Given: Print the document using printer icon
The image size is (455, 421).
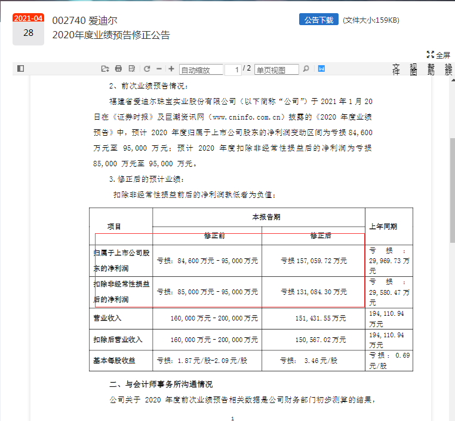Looking at the screenshot, I should (118, 69).
